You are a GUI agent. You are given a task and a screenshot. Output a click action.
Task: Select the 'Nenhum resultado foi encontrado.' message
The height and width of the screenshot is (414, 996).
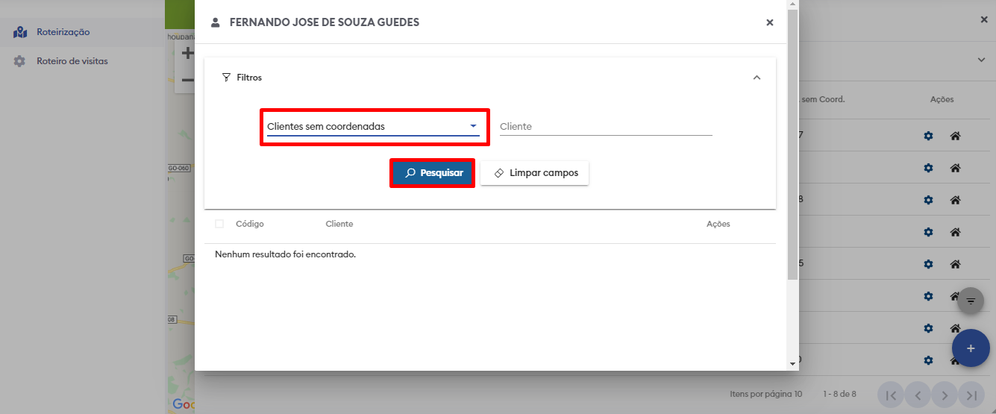(x=285, y=254)
